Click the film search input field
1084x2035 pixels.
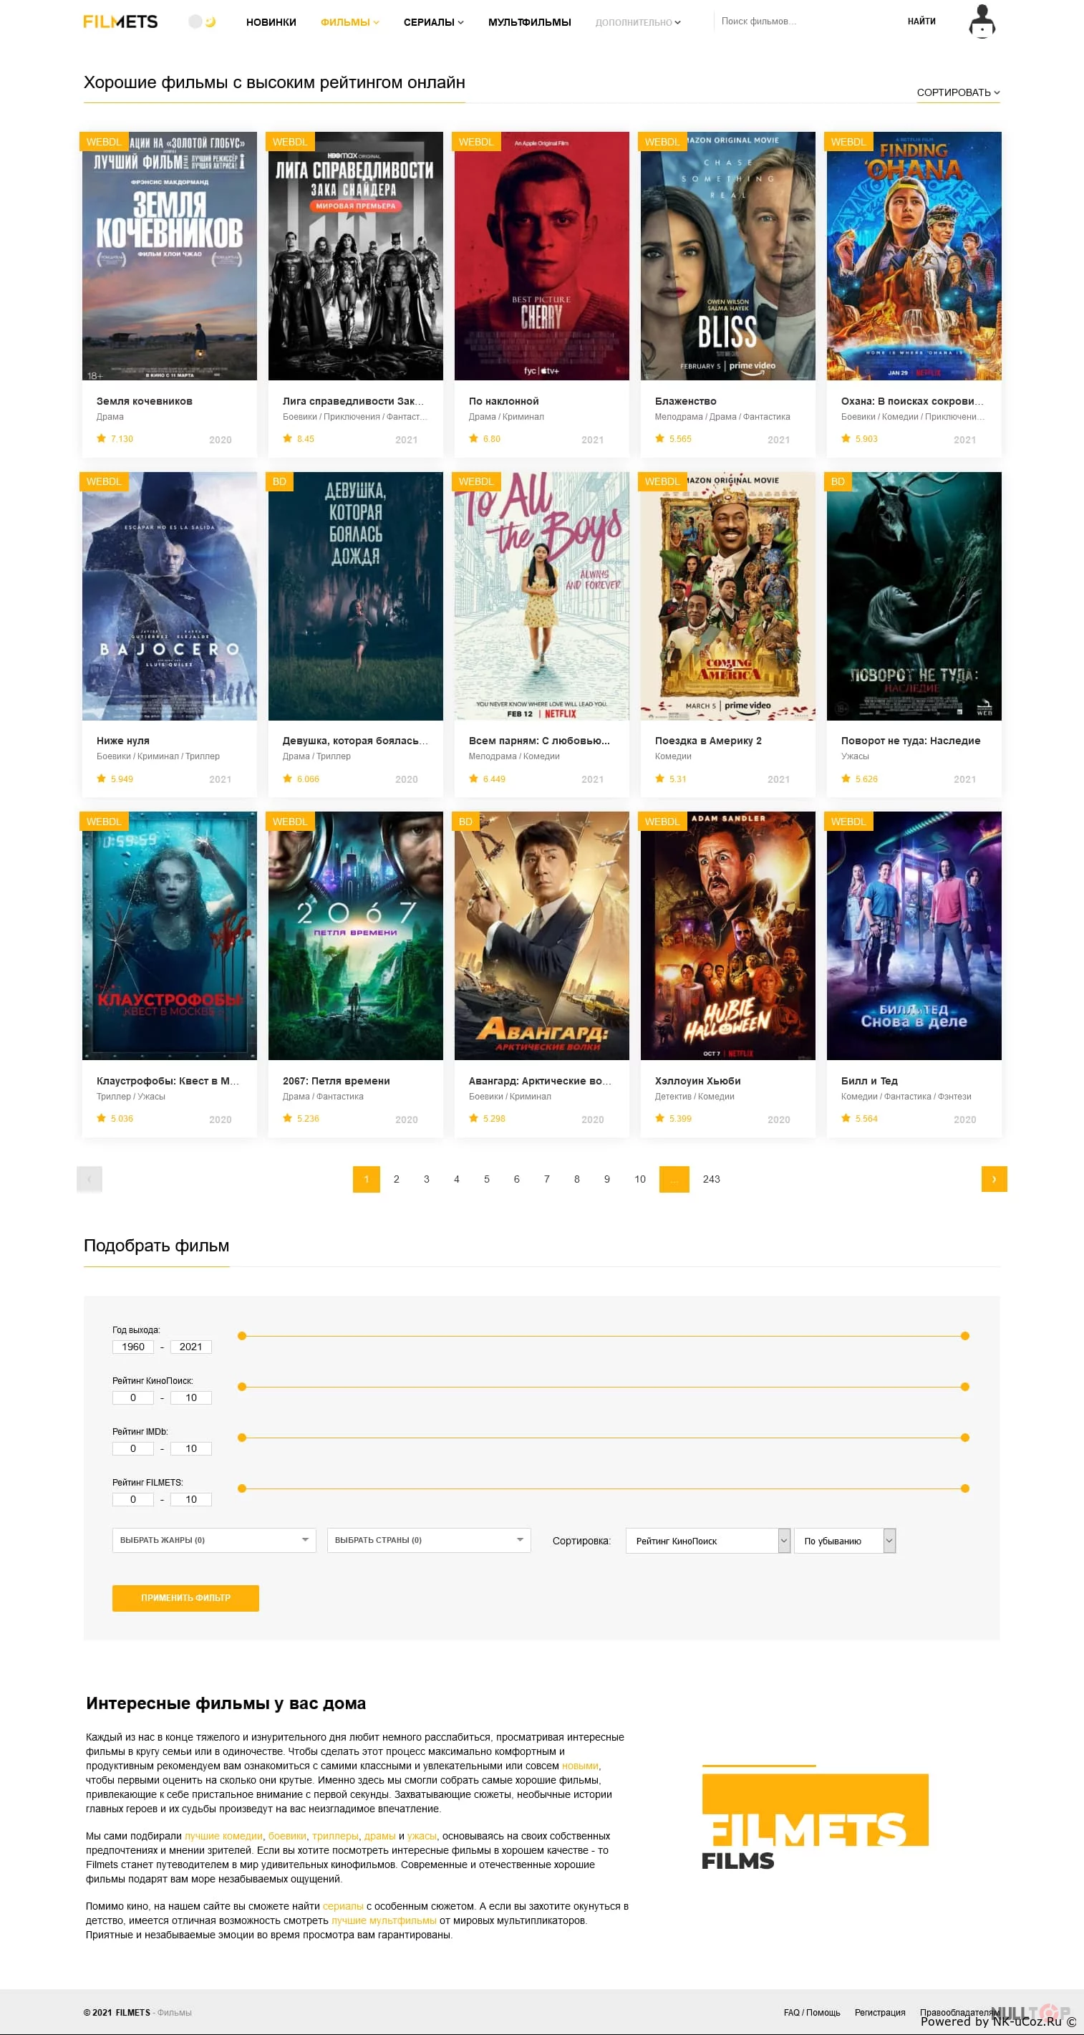point(805,21)
